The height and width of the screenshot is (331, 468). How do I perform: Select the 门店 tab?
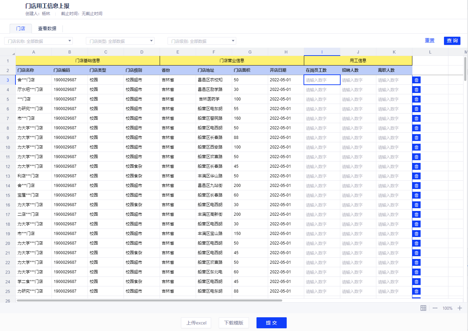pos(21,28)
